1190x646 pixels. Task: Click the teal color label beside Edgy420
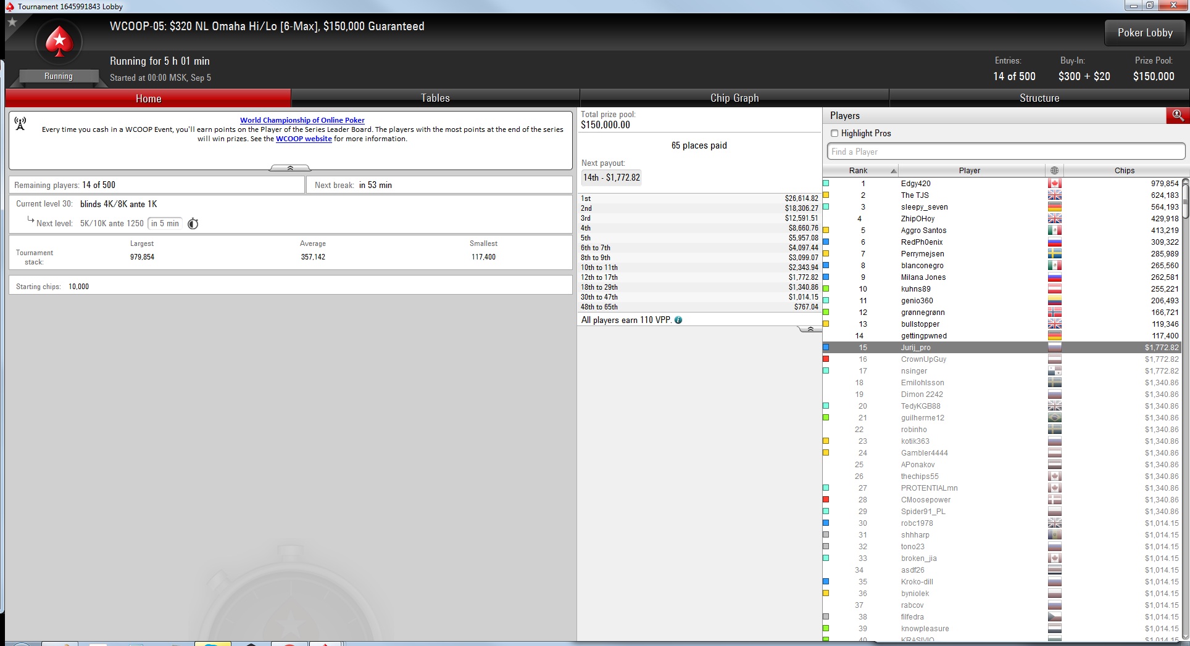tap(826, 183)
